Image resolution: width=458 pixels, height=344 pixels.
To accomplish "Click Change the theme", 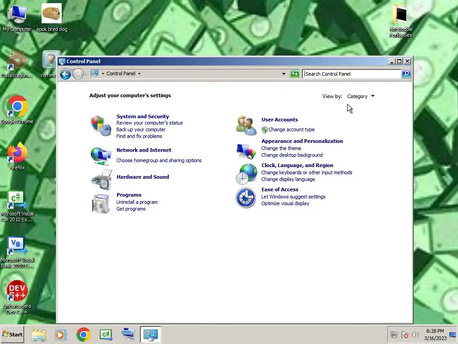I will point(281,148).
